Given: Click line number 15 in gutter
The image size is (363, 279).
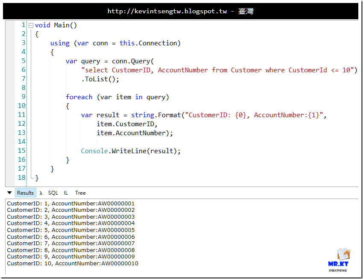Looking at the screenshot, I should click(21, 151).
